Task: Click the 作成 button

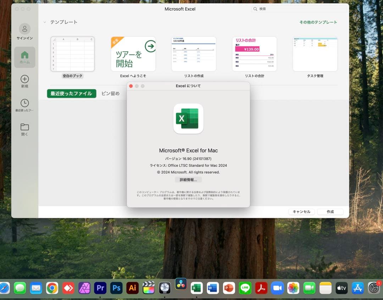Action: [x=330, y=212]
